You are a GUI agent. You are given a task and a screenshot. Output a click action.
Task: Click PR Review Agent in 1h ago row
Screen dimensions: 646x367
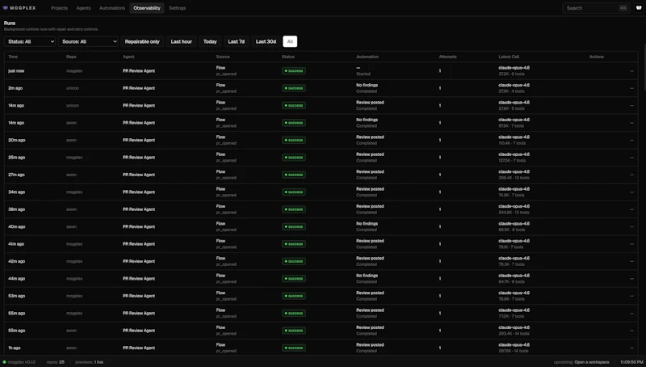tap(139, 348)
